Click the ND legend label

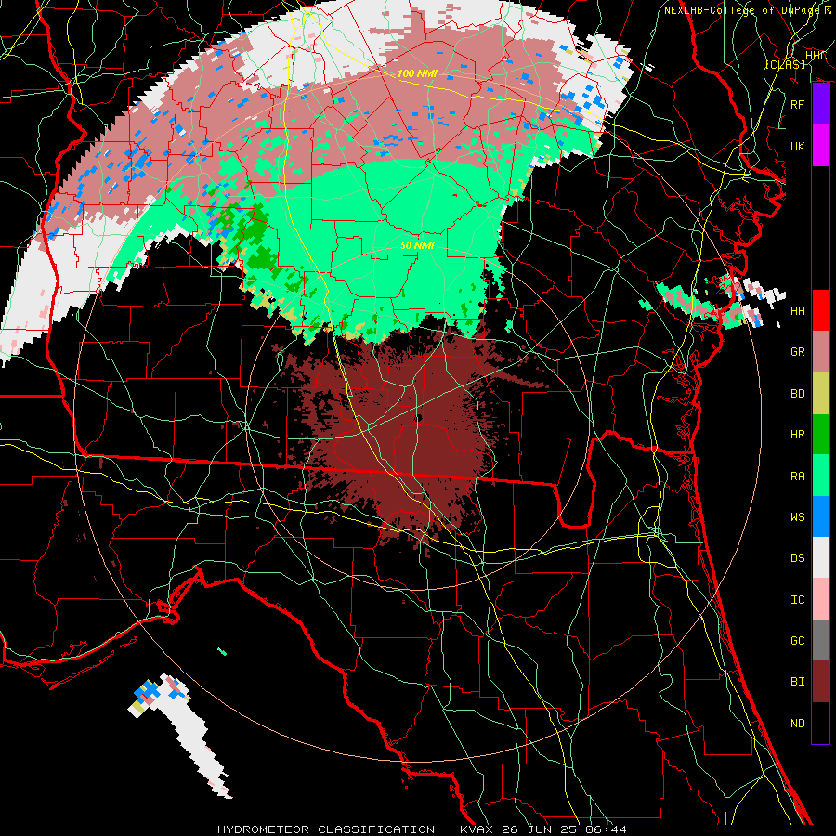[x=798, y=723]
